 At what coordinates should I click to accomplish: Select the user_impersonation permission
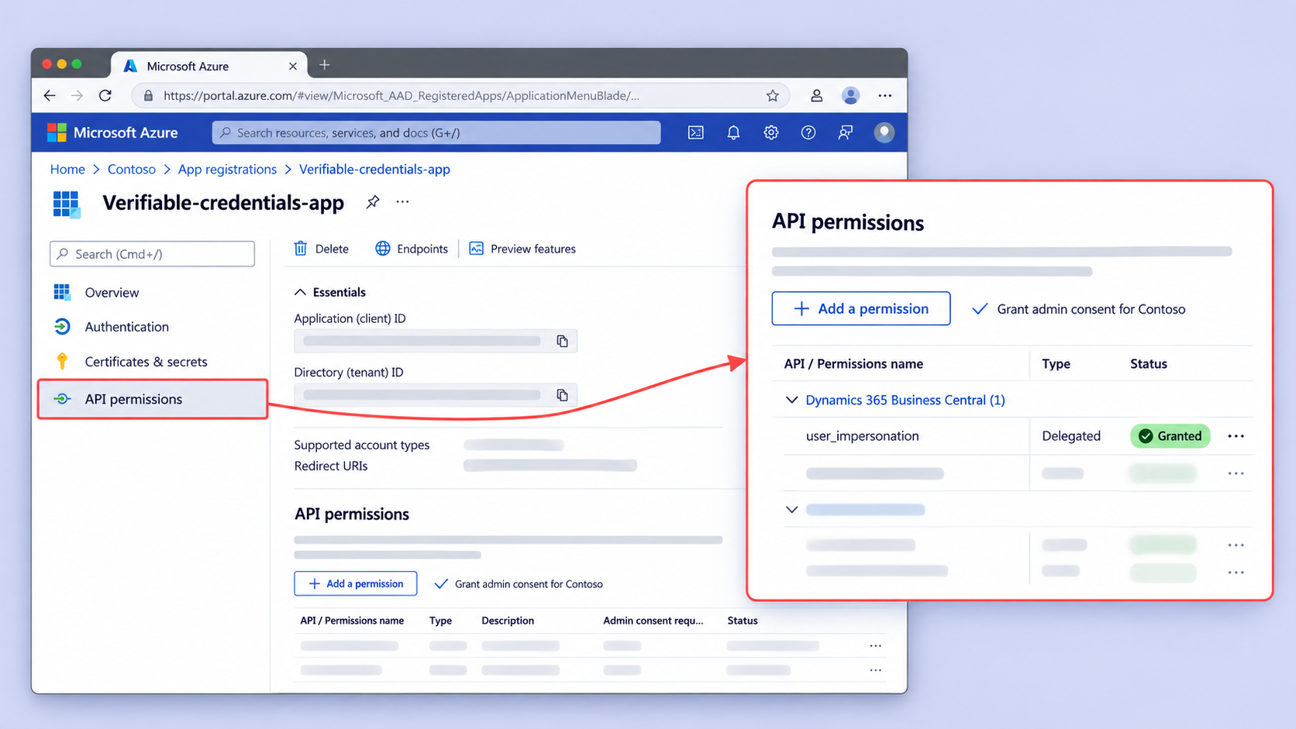pos(862,436)
